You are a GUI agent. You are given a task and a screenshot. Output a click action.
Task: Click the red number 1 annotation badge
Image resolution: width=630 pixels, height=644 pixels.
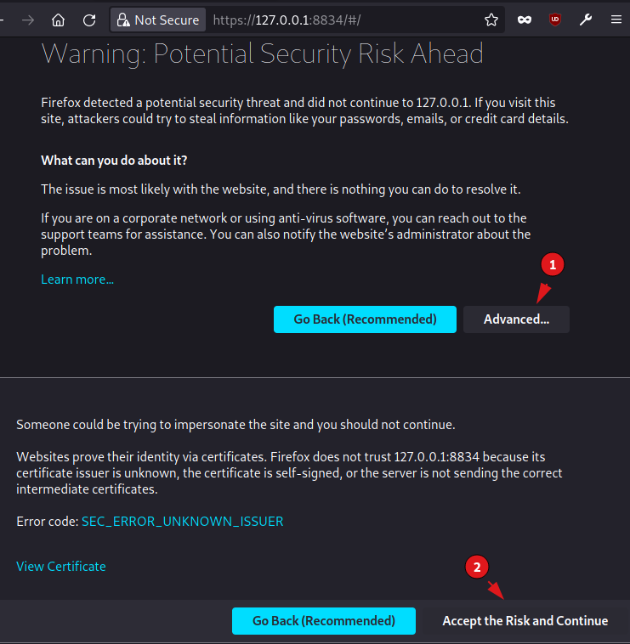[553, 266]
